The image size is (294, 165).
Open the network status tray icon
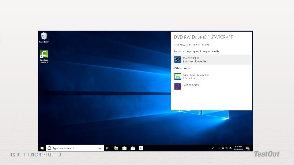coord(227,148)
